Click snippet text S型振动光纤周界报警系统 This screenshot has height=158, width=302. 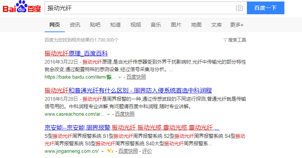[73, 136]
